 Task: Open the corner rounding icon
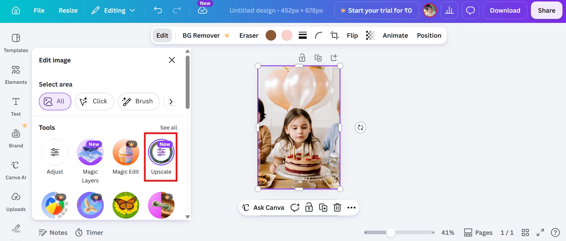point(319,36)
